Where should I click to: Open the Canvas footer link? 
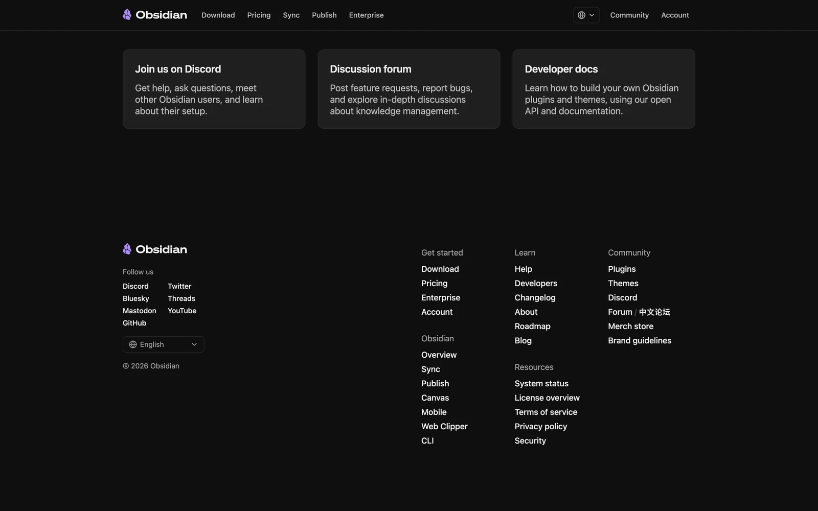(x=435, y=398)
